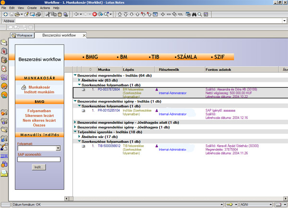Click the Edit Document pencil icon
This screenshot has width=288, height=208.
click(26, 14)
